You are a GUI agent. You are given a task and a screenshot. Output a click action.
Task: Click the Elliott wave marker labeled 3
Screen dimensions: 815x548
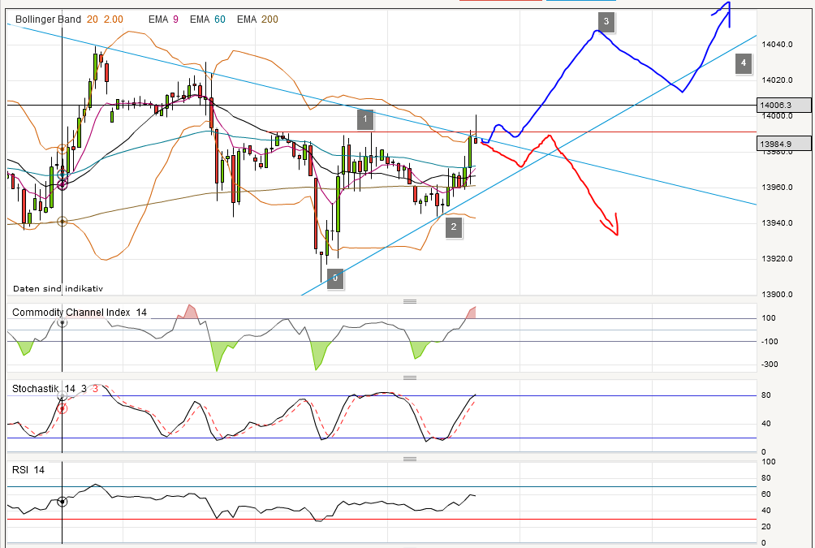coord(606,22)
